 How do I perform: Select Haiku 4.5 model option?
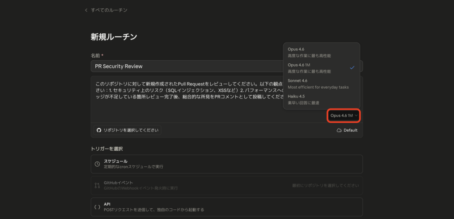pos(322,99)
